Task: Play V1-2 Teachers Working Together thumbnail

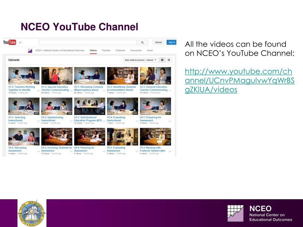Action: pos(24,76)
